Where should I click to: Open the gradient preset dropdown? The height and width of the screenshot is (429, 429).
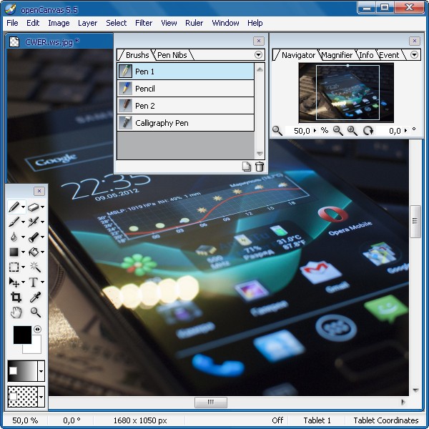pyautogui.click(x=41, y=371)
